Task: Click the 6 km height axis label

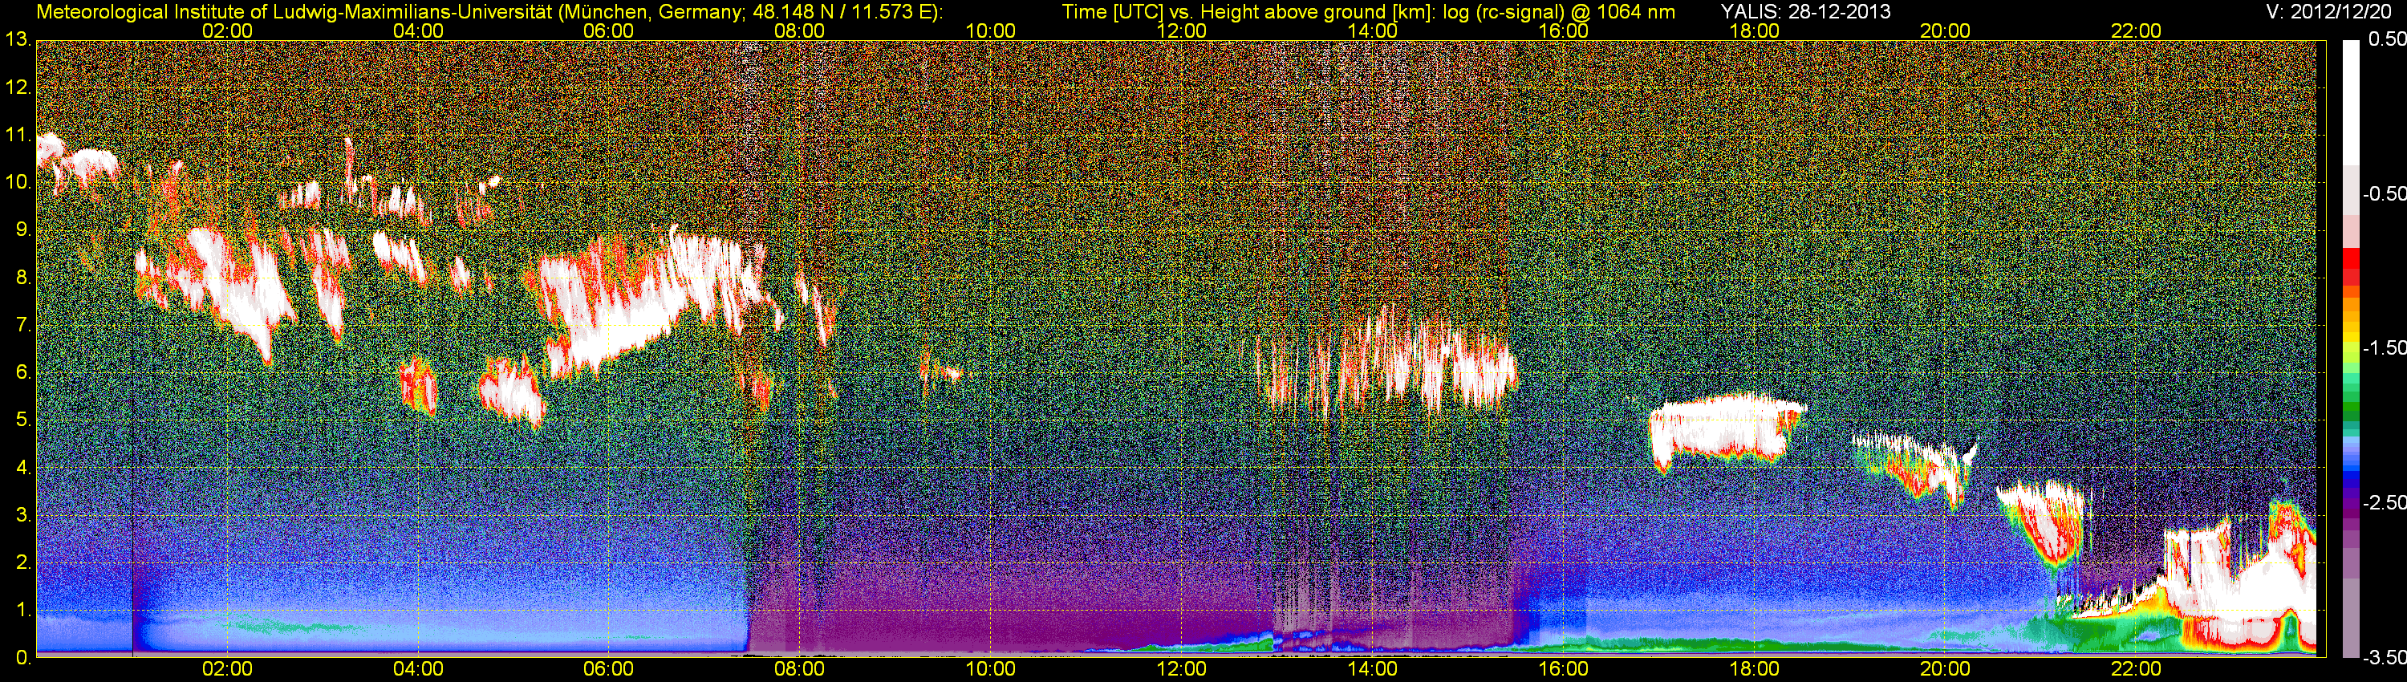Action: coord(22,373)
